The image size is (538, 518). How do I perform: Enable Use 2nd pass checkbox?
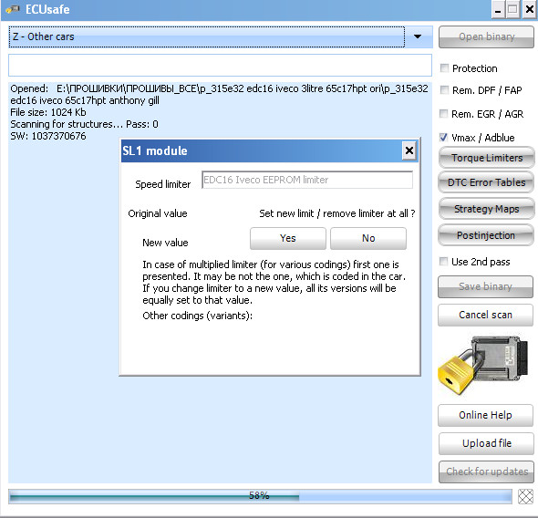pyautogui.click(x=443, y=262)
